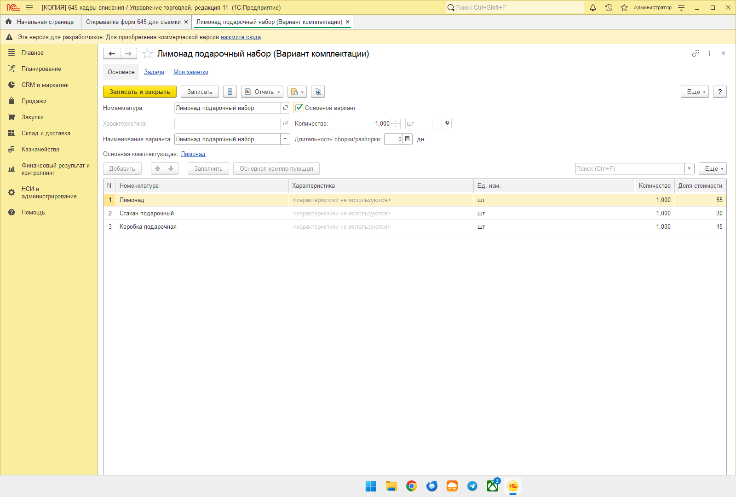Open history clock icon in title bar
Image resolution: width=736 pixels, height=497 pixels.
pos(609,7)
